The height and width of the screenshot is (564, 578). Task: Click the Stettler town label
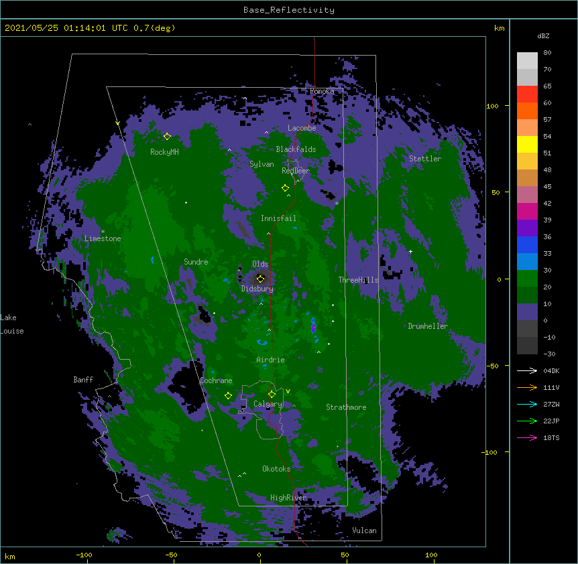coord(425,159)
